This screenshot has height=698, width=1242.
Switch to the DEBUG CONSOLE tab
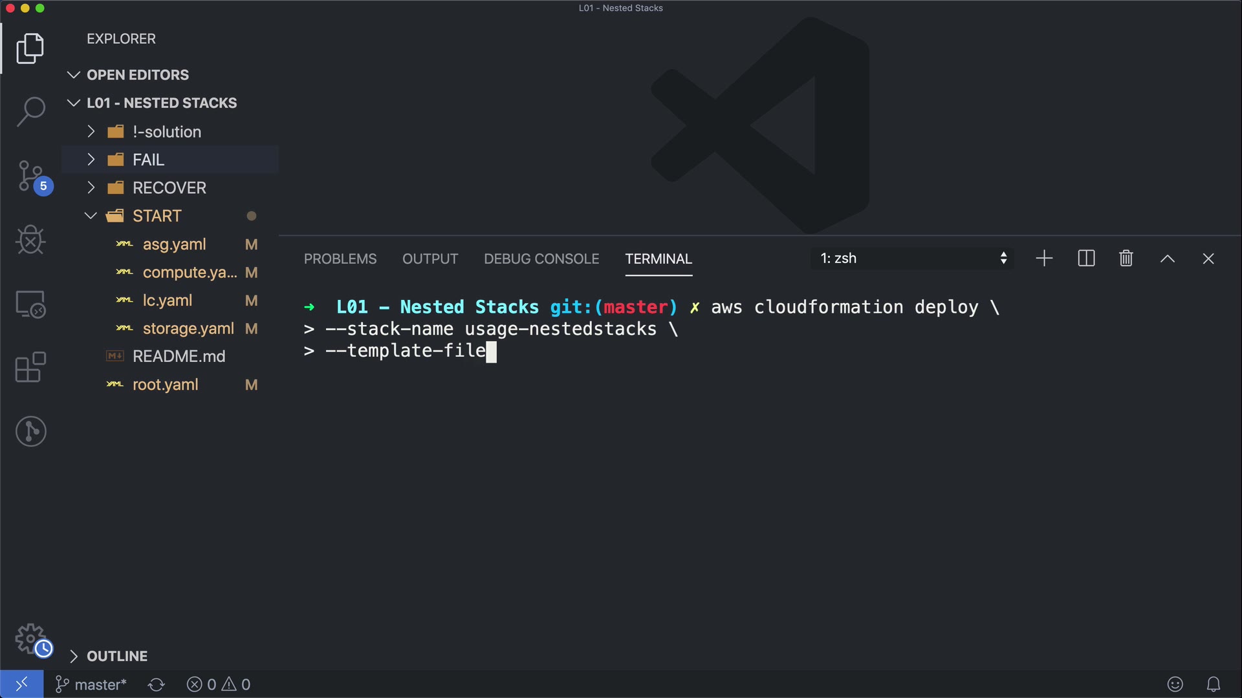[541, 259]
